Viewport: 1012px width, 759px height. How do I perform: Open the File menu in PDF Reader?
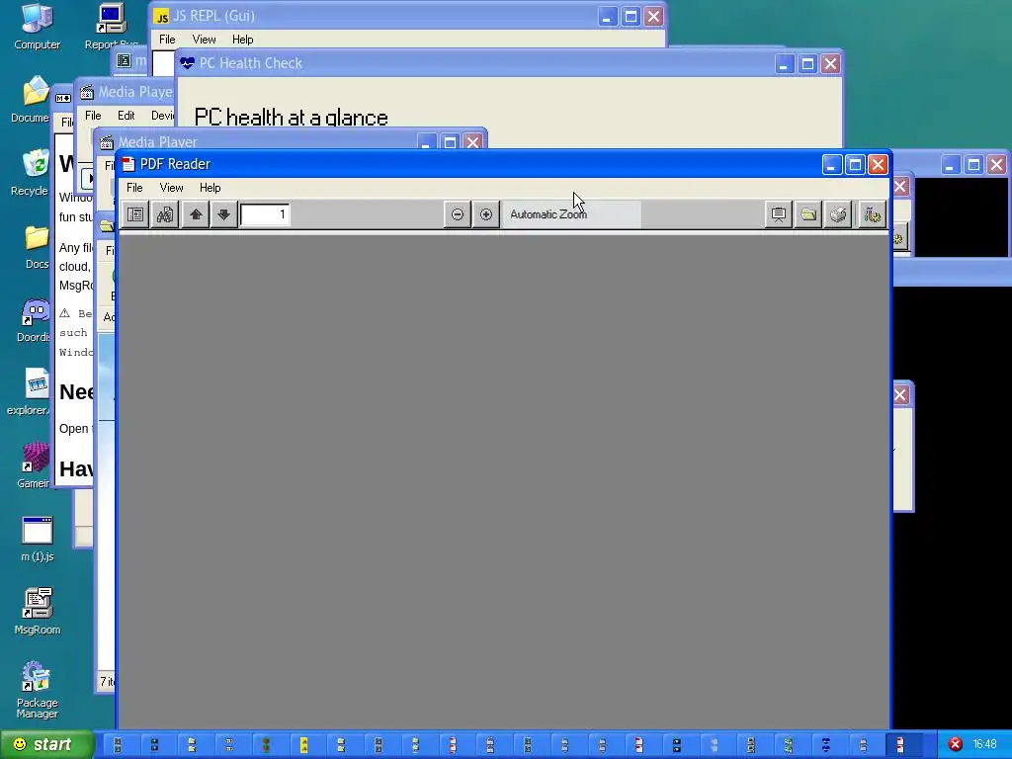(x=134, y=188)
